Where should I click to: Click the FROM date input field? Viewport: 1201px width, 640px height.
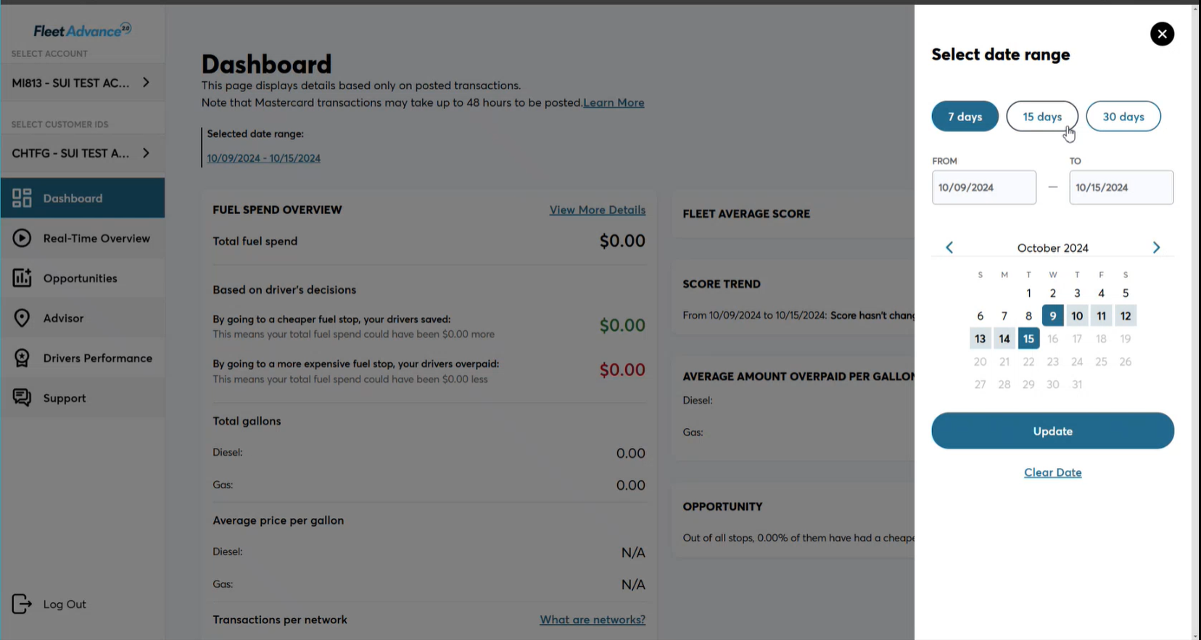[x=983, y=187]
